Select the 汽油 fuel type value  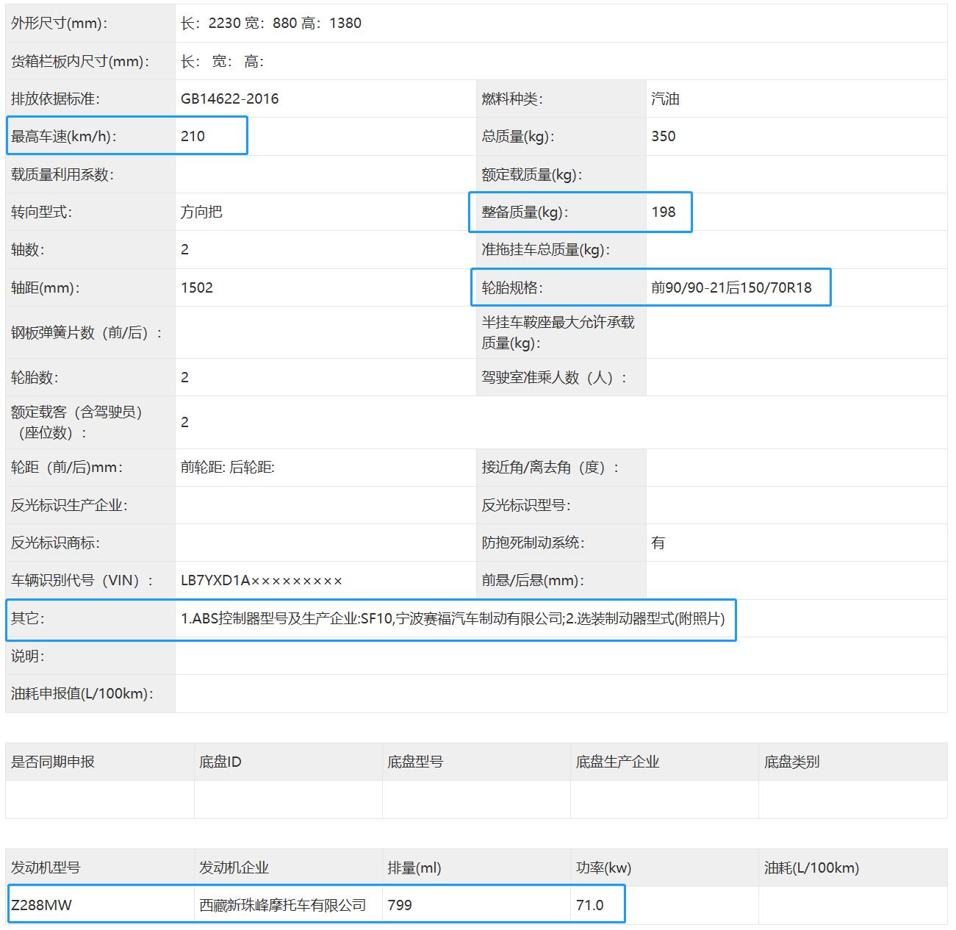663,98
